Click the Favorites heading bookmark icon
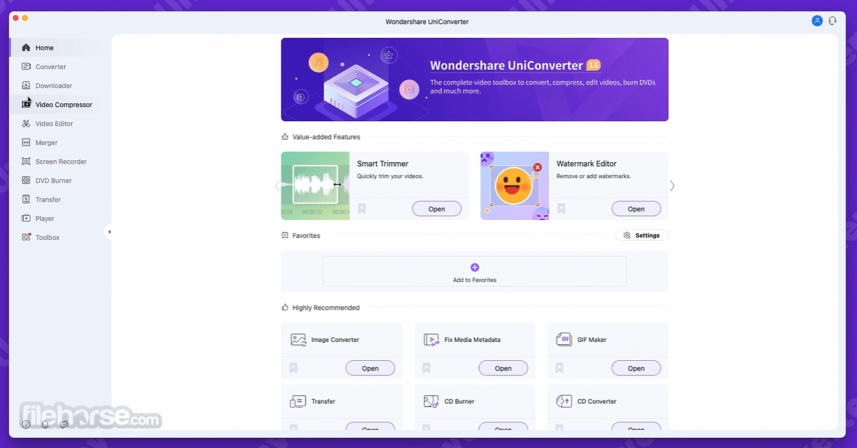Screen dimensions: 857x448 click(285, 235)
